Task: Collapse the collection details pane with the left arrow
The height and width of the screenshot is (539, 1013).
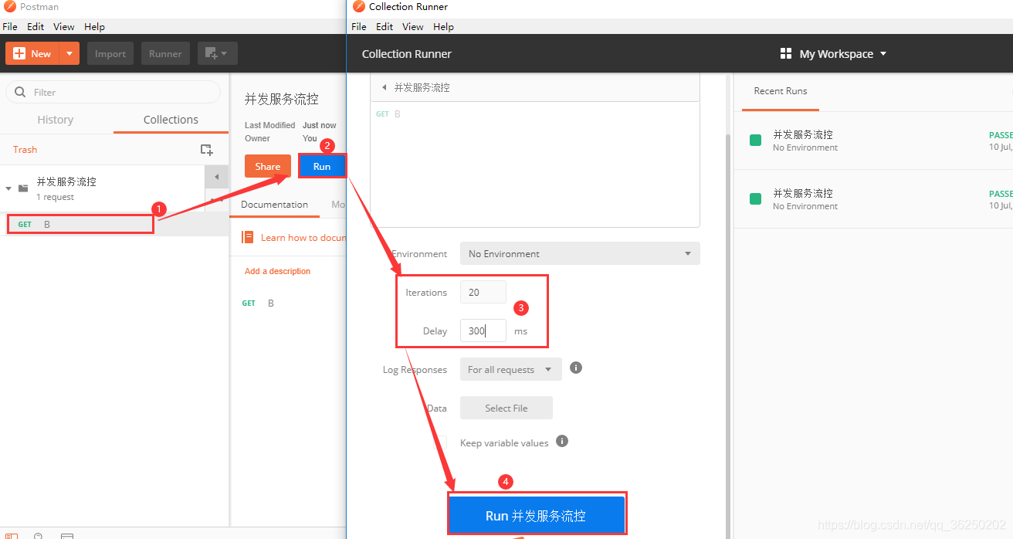Action: click(x=216, y=177)
